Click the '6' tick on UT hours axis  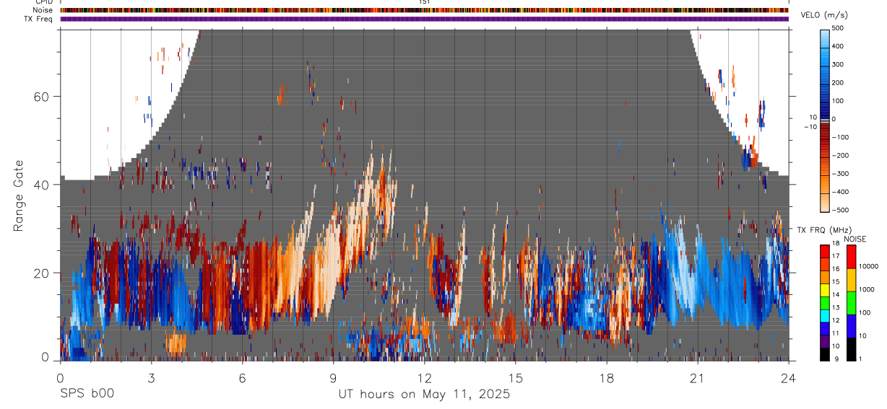point(243,377)
